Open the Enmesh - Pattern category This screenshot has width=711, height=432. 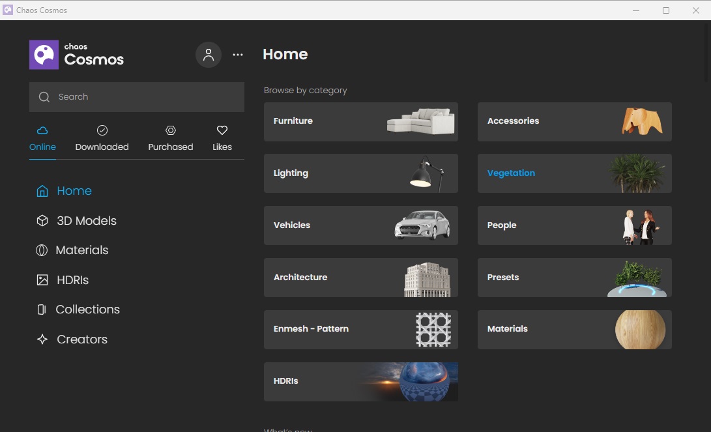tap(361, 330)
